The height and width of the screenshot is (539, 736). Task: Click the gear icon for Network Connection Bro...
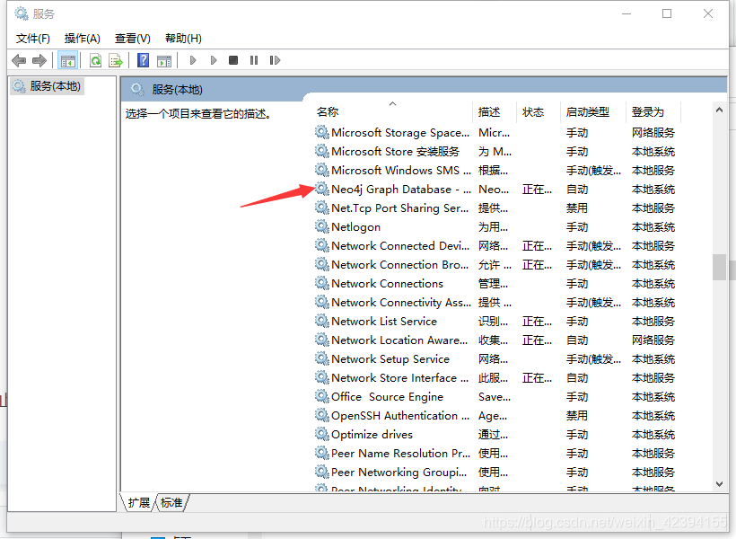point(322,265)
